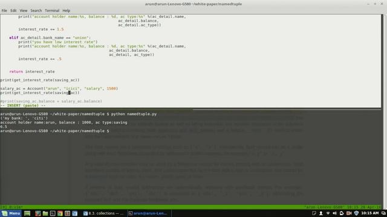
Task: Launch the terminal icon in the panel
Action: (x=53, y=213)
